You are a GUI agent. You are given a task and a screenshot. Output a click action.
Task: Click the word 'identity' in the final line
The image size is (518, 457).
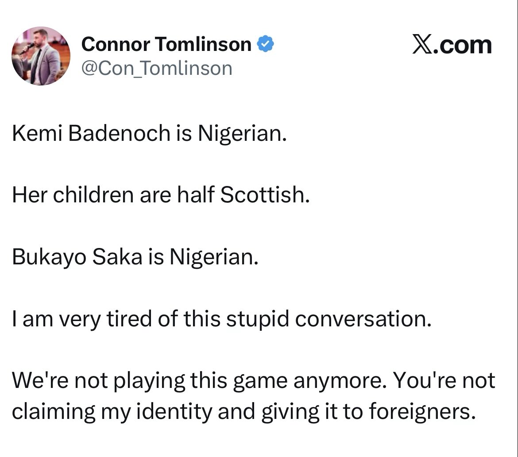[x=174, y=412]
